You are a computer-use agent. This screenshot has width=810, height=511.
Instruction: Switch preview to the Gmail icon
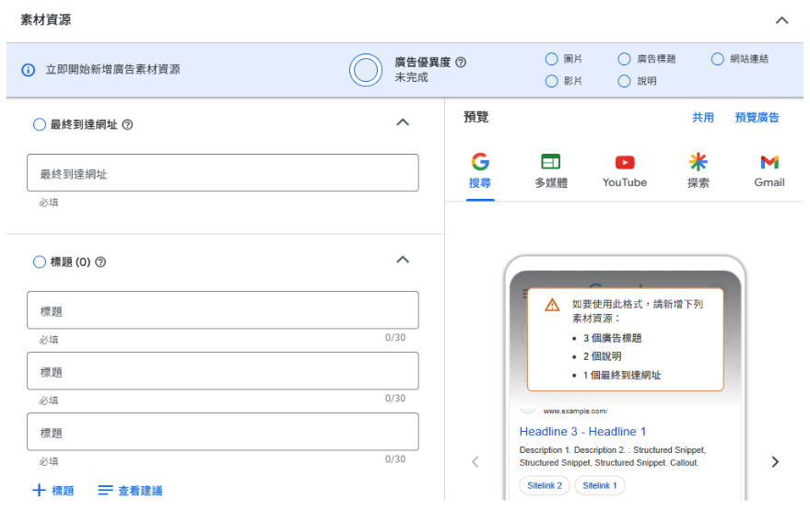769,162
